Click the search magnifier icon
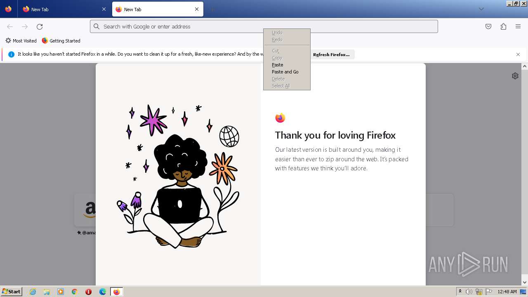 (97, 26)
